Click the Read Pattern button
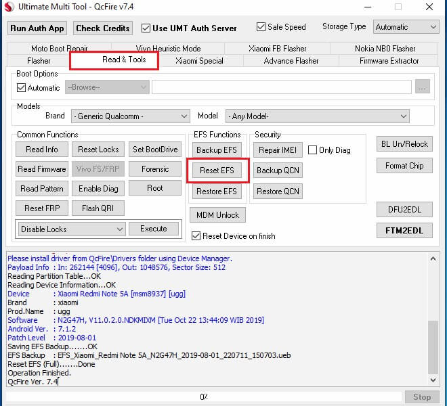The height and width of the screenshot is (406, 447). [x=42, y=189]
